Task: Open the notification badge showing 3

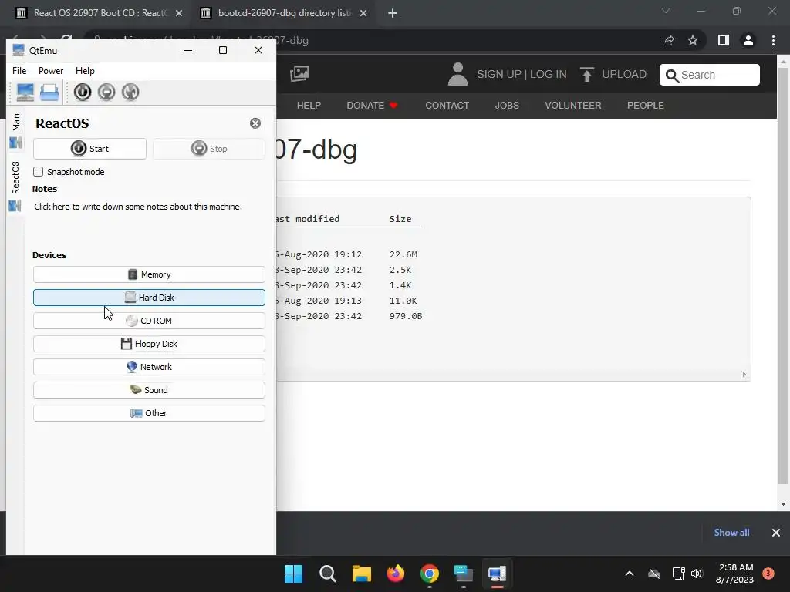Action: tap(768, 573)
